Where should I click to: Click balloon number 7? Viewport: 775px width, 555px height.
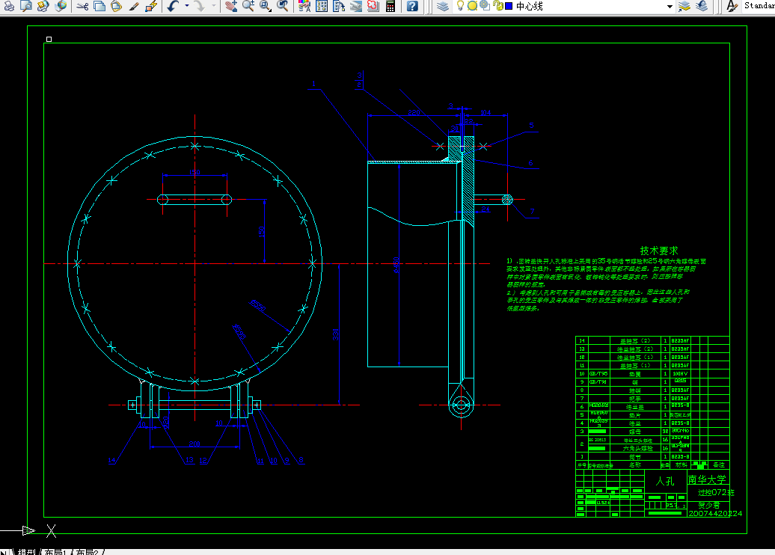(533, 211)
